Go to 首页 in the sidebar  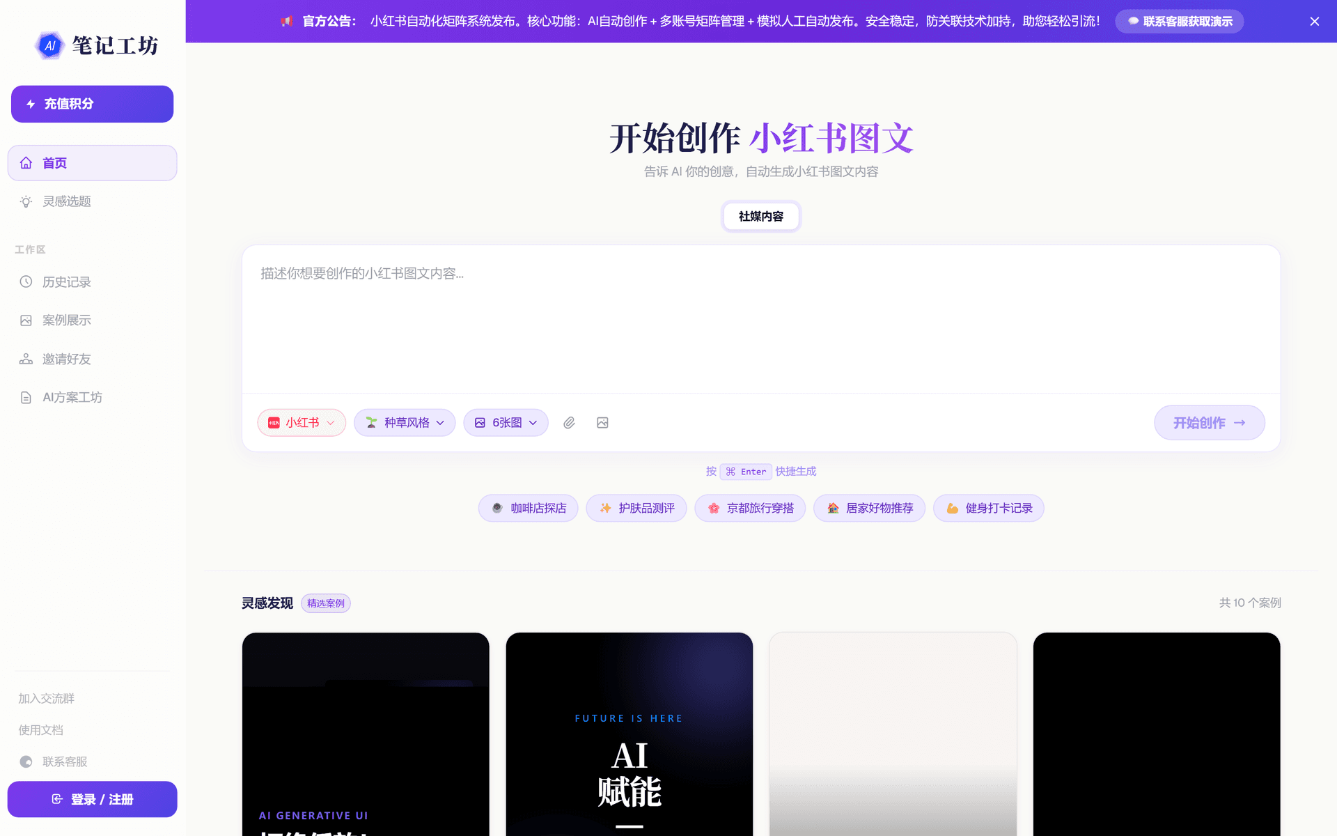tap(92, 163)
